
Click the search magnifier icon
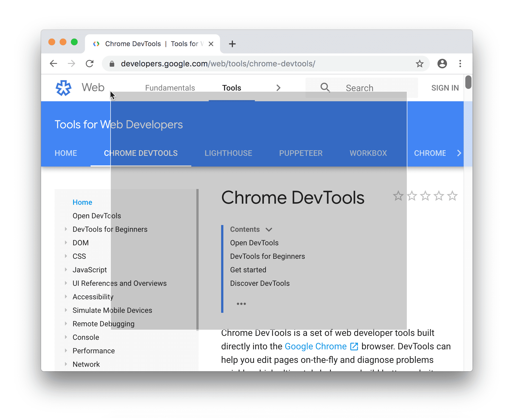(325, 87)
